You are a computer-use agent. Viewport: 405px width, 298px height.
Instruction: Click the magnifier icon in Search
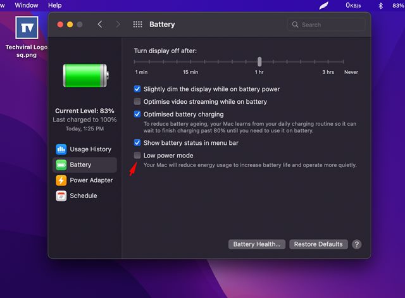tap(295, 25)
